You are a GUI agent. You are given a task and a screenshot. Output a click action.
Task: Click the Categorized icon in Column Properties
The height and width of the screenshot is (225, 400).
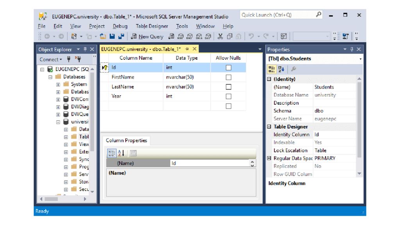pos(111,153)
